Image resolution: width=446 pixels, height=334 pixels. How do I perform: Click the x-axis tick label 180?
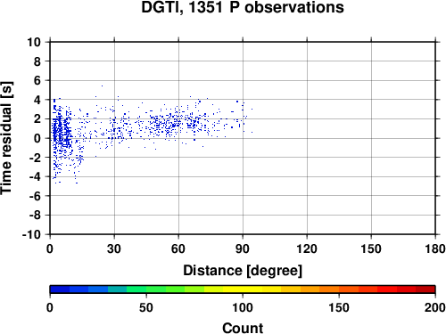[435, 248]
